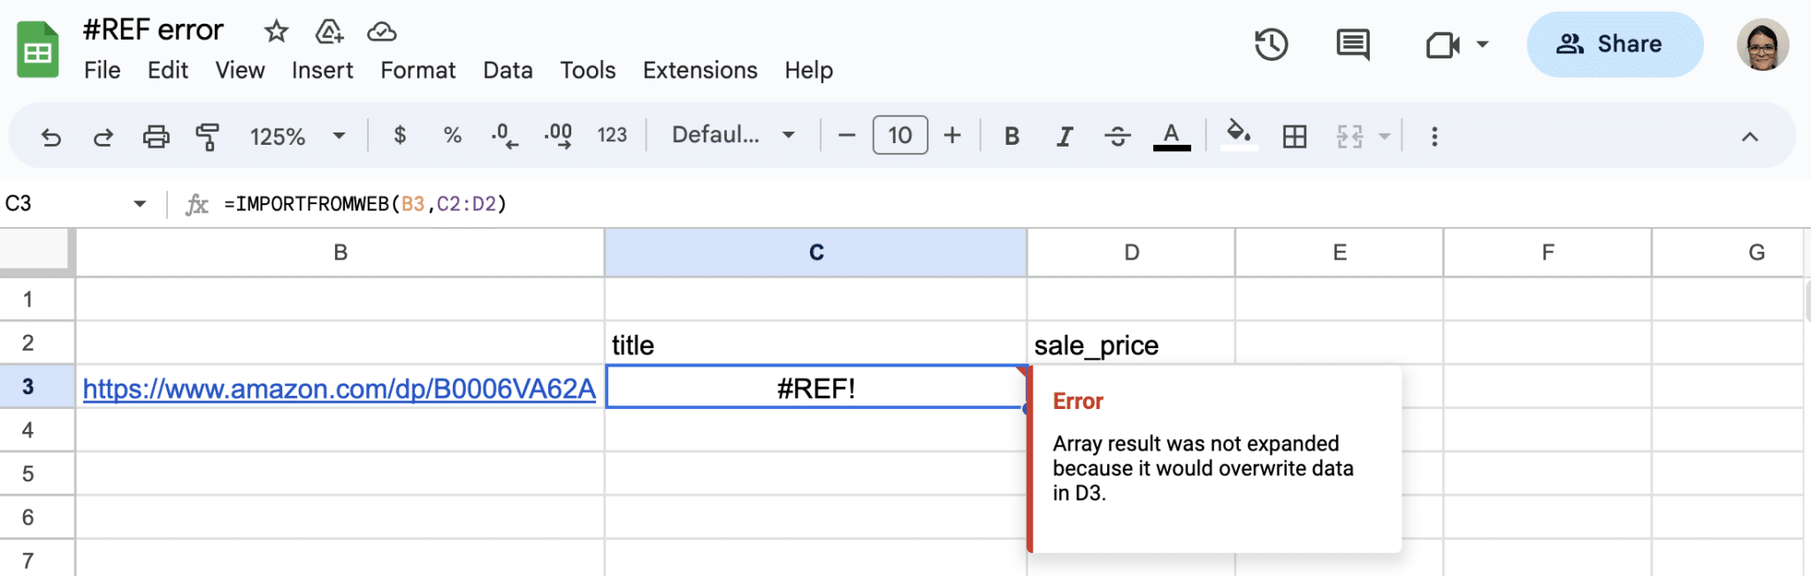Open more number formats 123
Screen dimensions: 1811x576
[612, 135]
